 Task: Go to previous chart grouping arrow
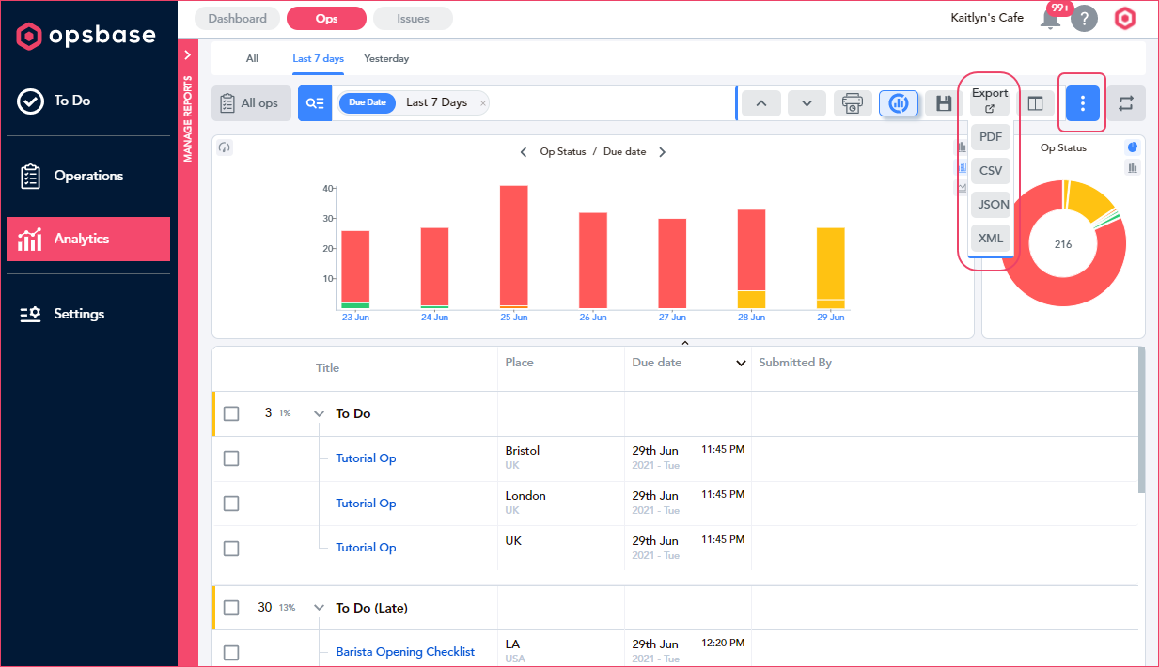pyautogui.click(x=524, y=152)
